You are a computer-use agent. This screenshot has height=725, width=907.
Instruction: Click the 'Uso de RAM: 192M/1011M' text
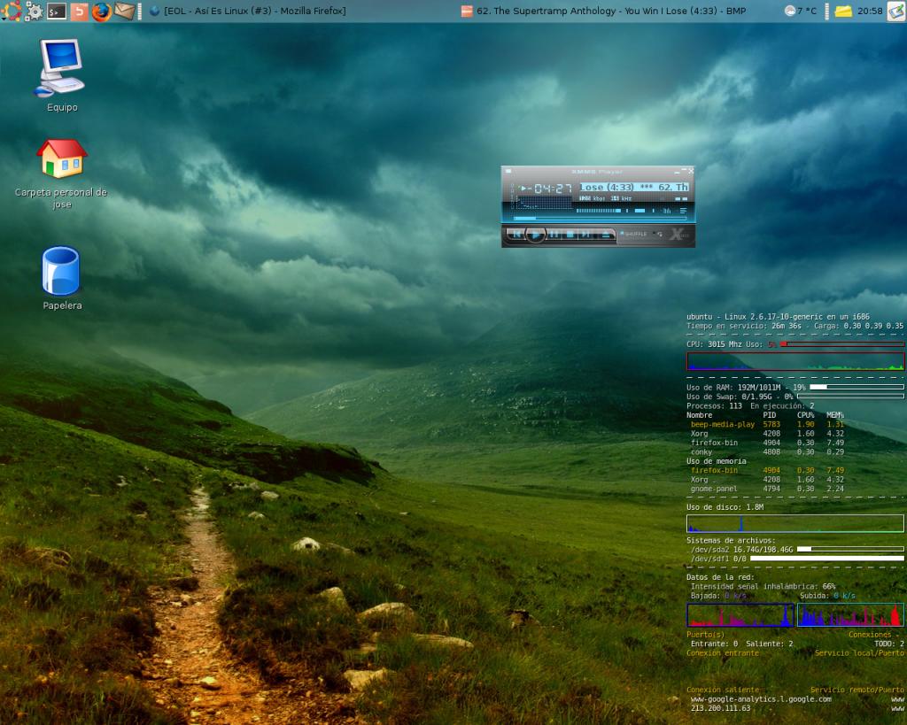(x=733, y=388)
